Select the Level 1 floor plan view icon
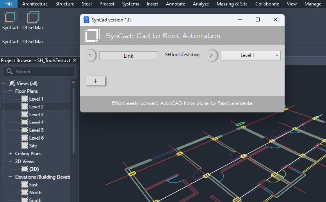The height and width of the screenshot is (202, 326). click(25, 99)
